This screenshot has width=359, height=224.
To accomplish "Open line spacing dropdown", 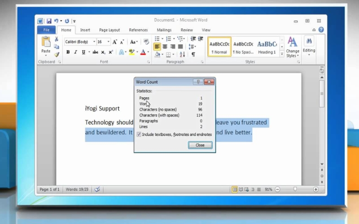I will tap(192, 47).
